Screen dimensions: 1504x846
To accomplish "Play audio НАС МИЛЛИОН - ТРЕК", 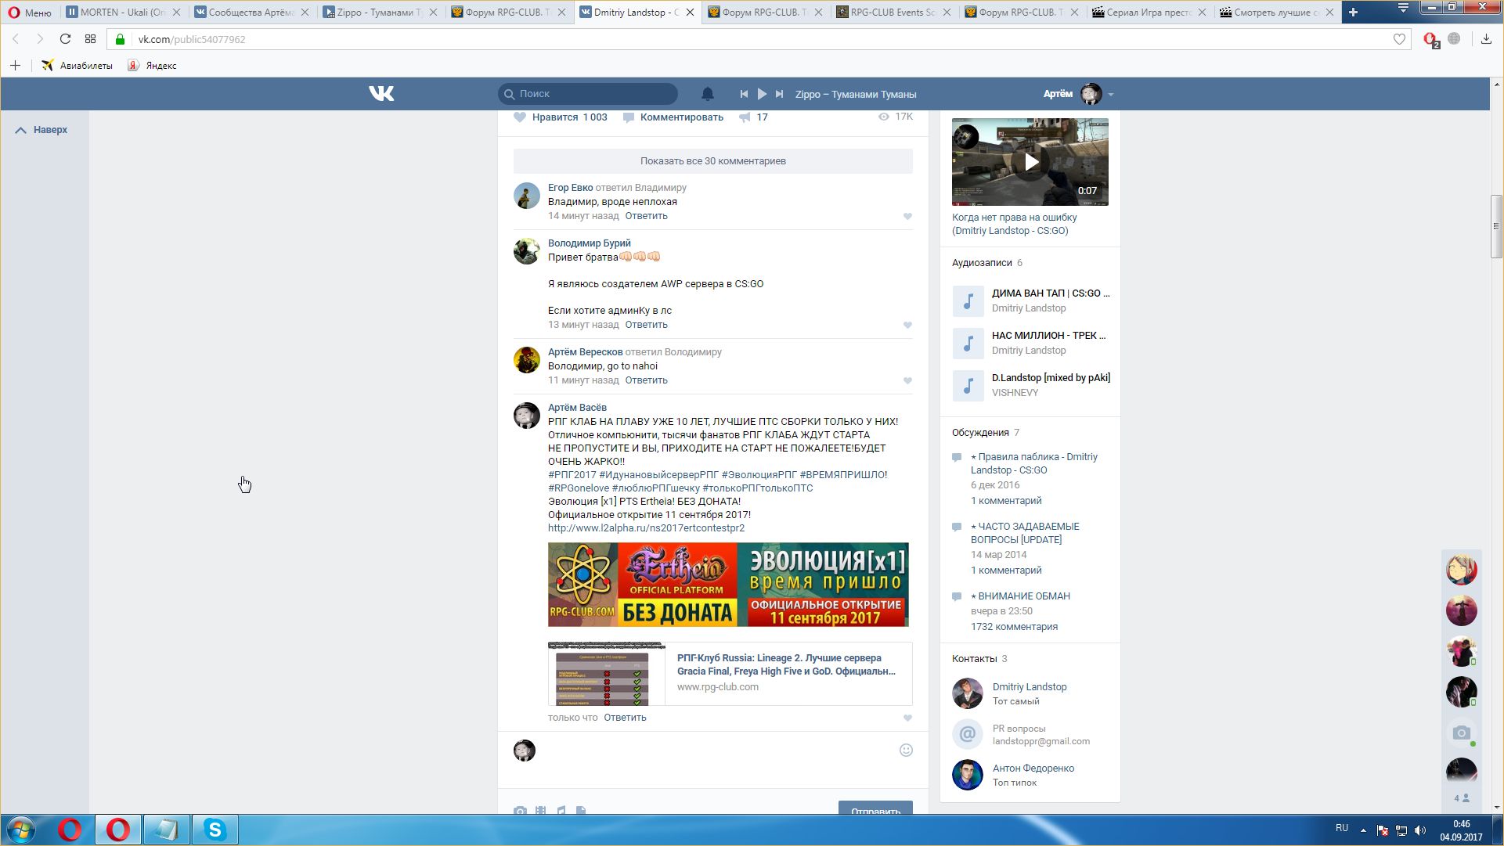I will coord(968,344).
